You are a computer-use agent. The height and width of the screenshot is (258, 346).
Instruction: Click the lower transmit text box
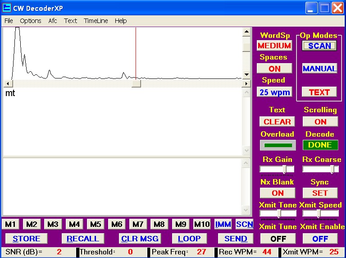(122, 187)
